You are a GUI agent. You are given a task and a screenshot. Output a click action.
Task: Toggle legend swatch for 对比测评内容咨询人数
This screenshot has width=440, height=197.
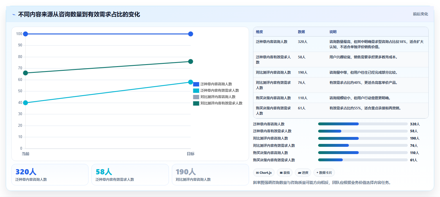[x=196, y=97]
